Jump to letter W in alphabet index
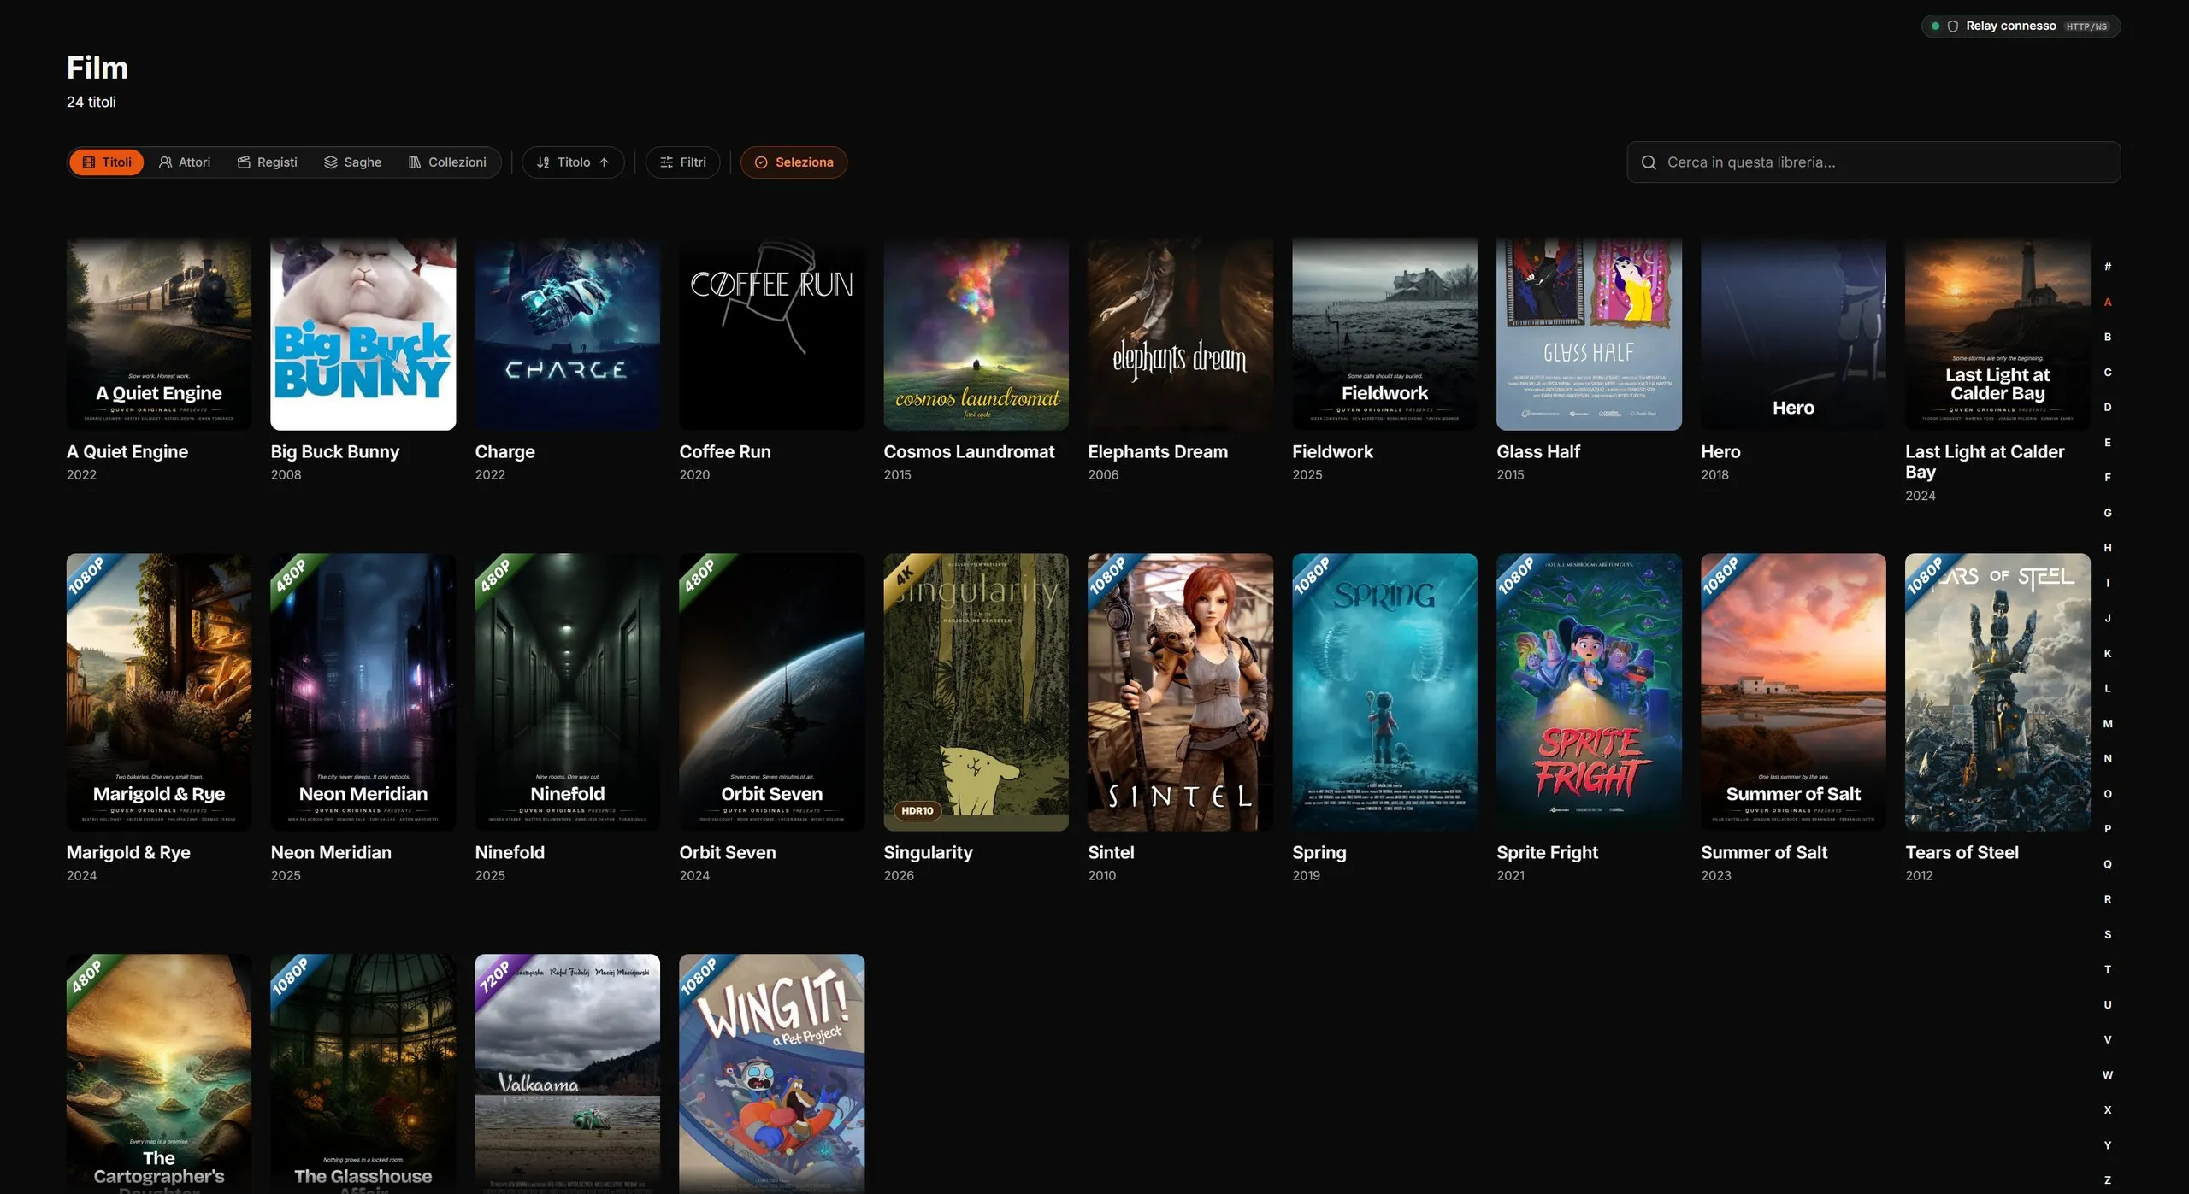This screenshot has width=2189, height=1194. tap(2108, 1075)
